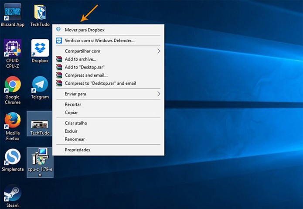The image size is (303, 209).
Task: Choose Mover para Dropbox
Action: pos(108,30)
